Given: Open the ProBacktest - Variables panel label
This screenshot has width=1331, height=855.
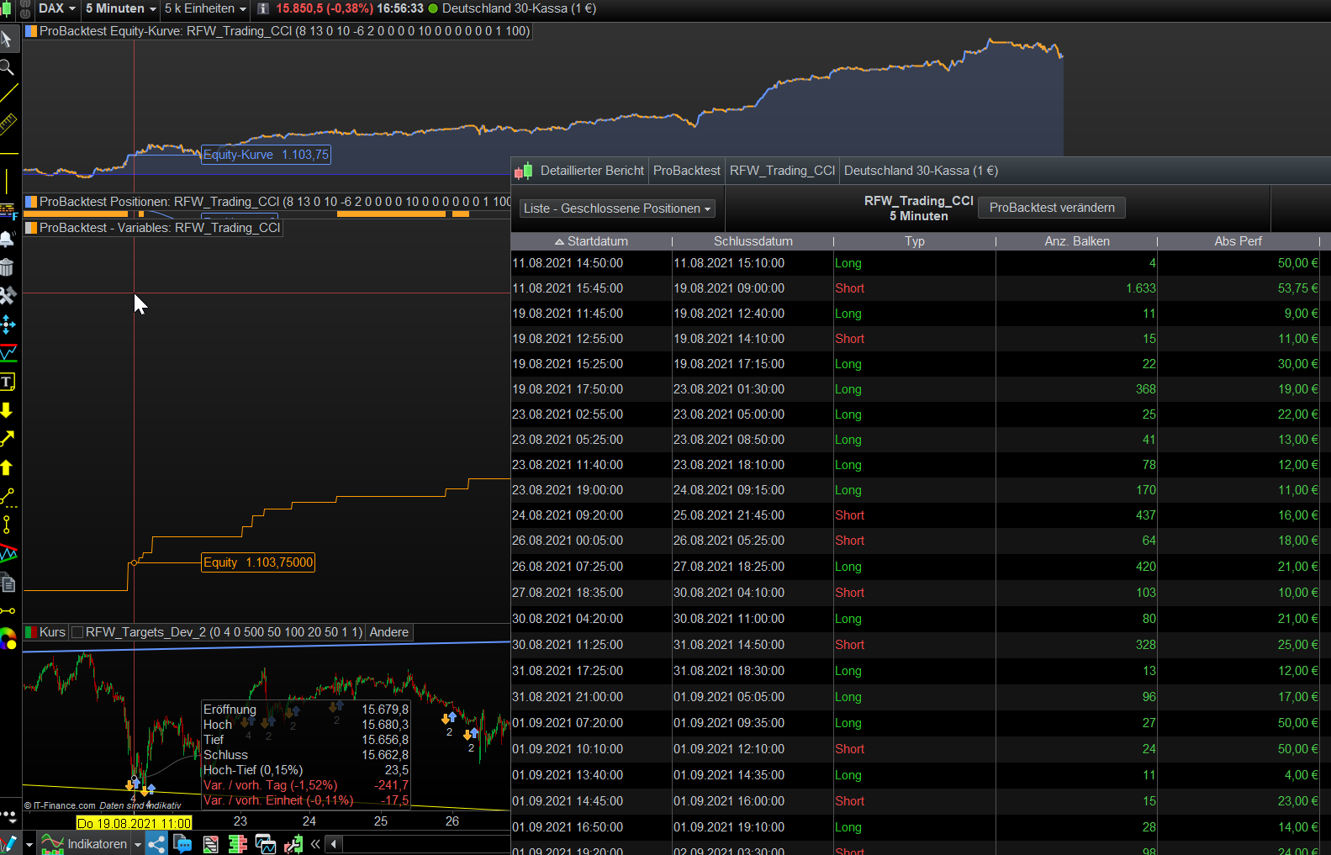Looking at the screenshot, I should click(160, 228).
